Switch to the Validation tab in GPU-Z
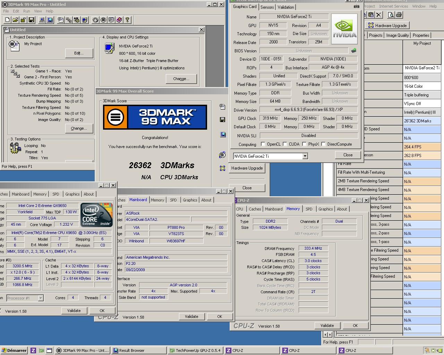The image size is (444, 355). click(x=286, y=7)
